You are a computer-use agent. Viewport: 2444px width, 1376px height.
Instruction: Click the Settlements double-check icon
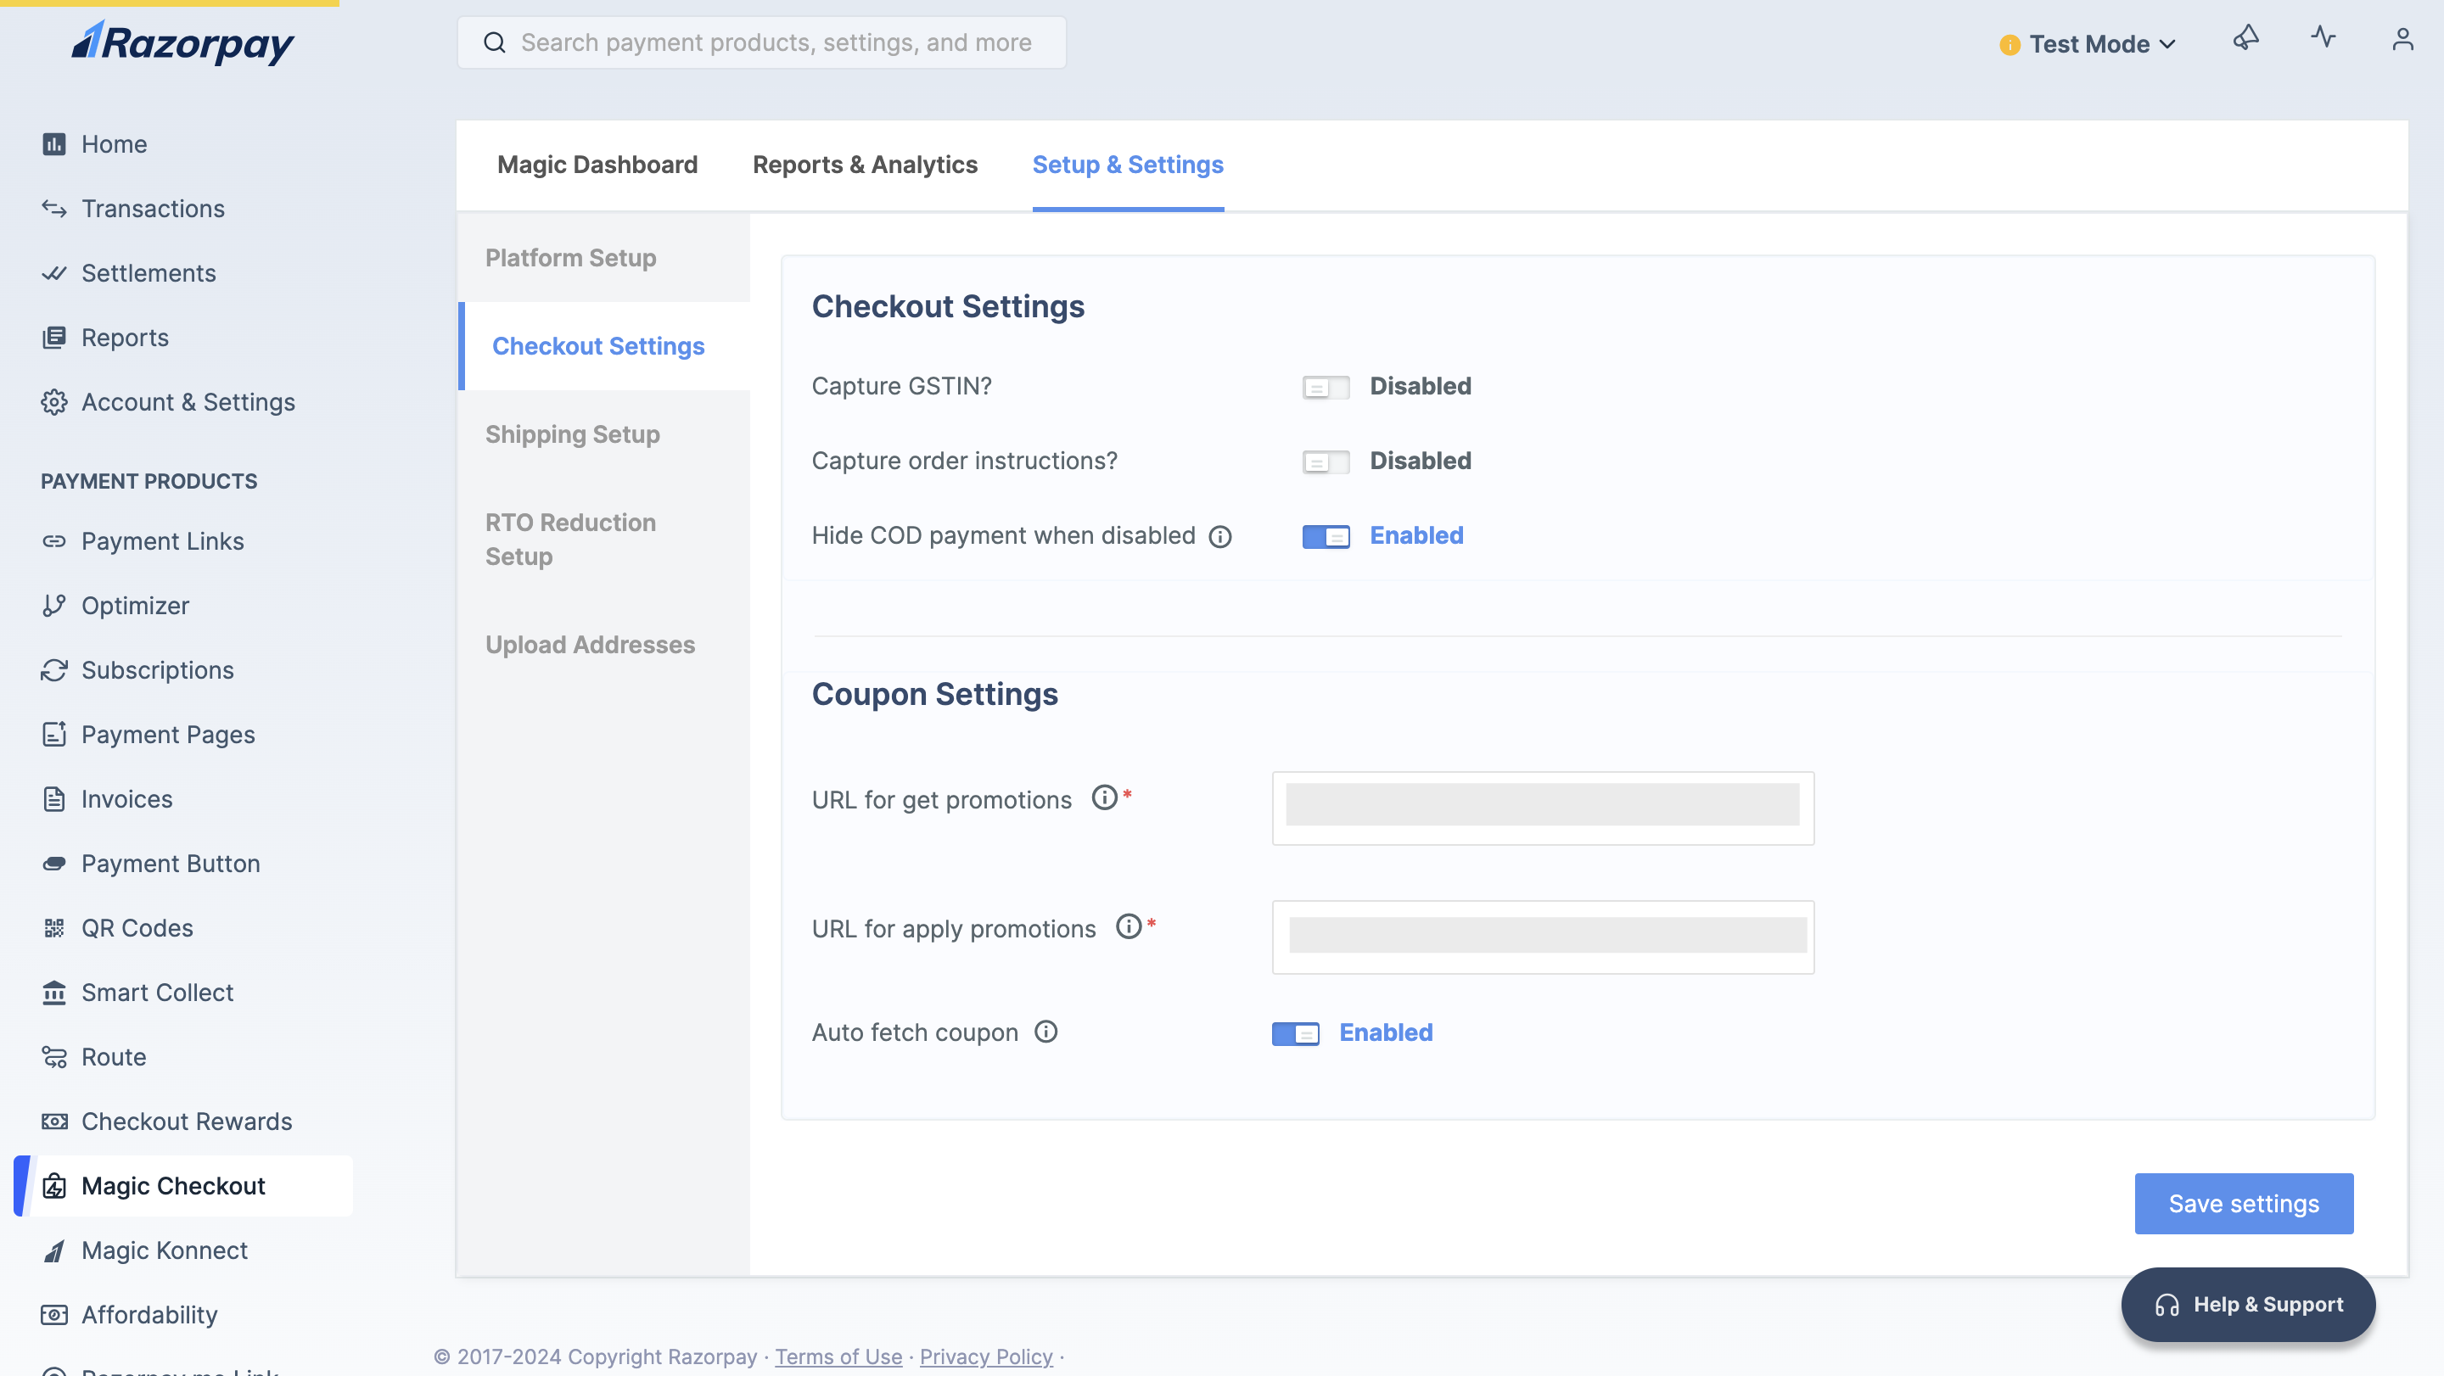coord(54,273)
